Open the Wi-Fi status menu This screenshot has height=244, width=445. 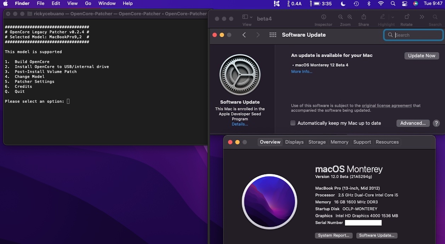(381, 4)
